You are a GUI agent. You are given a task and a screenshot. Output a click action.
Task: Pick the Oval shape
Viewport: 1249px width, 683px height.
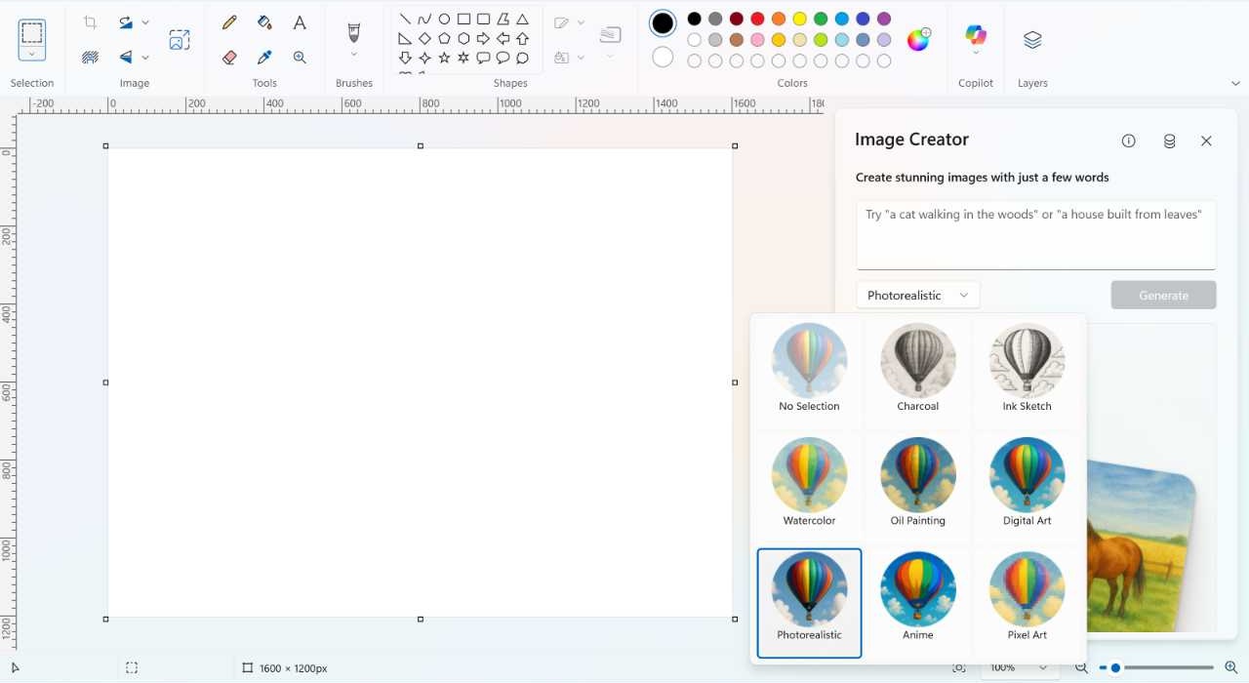point(444,19)
